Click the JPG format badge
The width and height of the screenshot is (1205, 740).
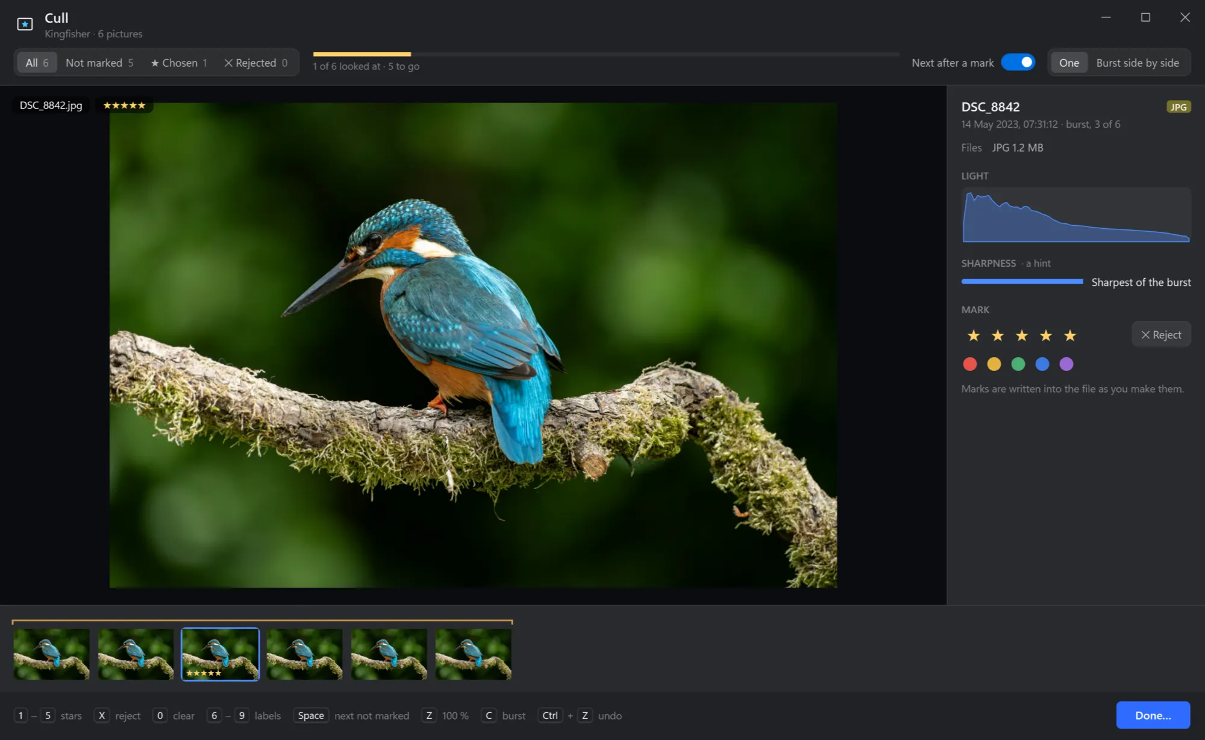1178,107
